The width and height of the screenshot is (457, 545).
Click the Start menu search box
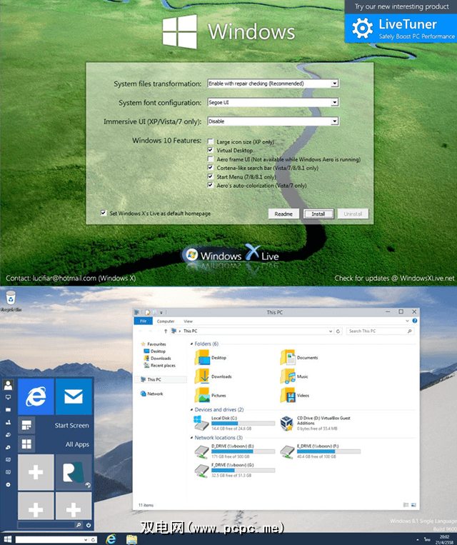pos(46,525)
